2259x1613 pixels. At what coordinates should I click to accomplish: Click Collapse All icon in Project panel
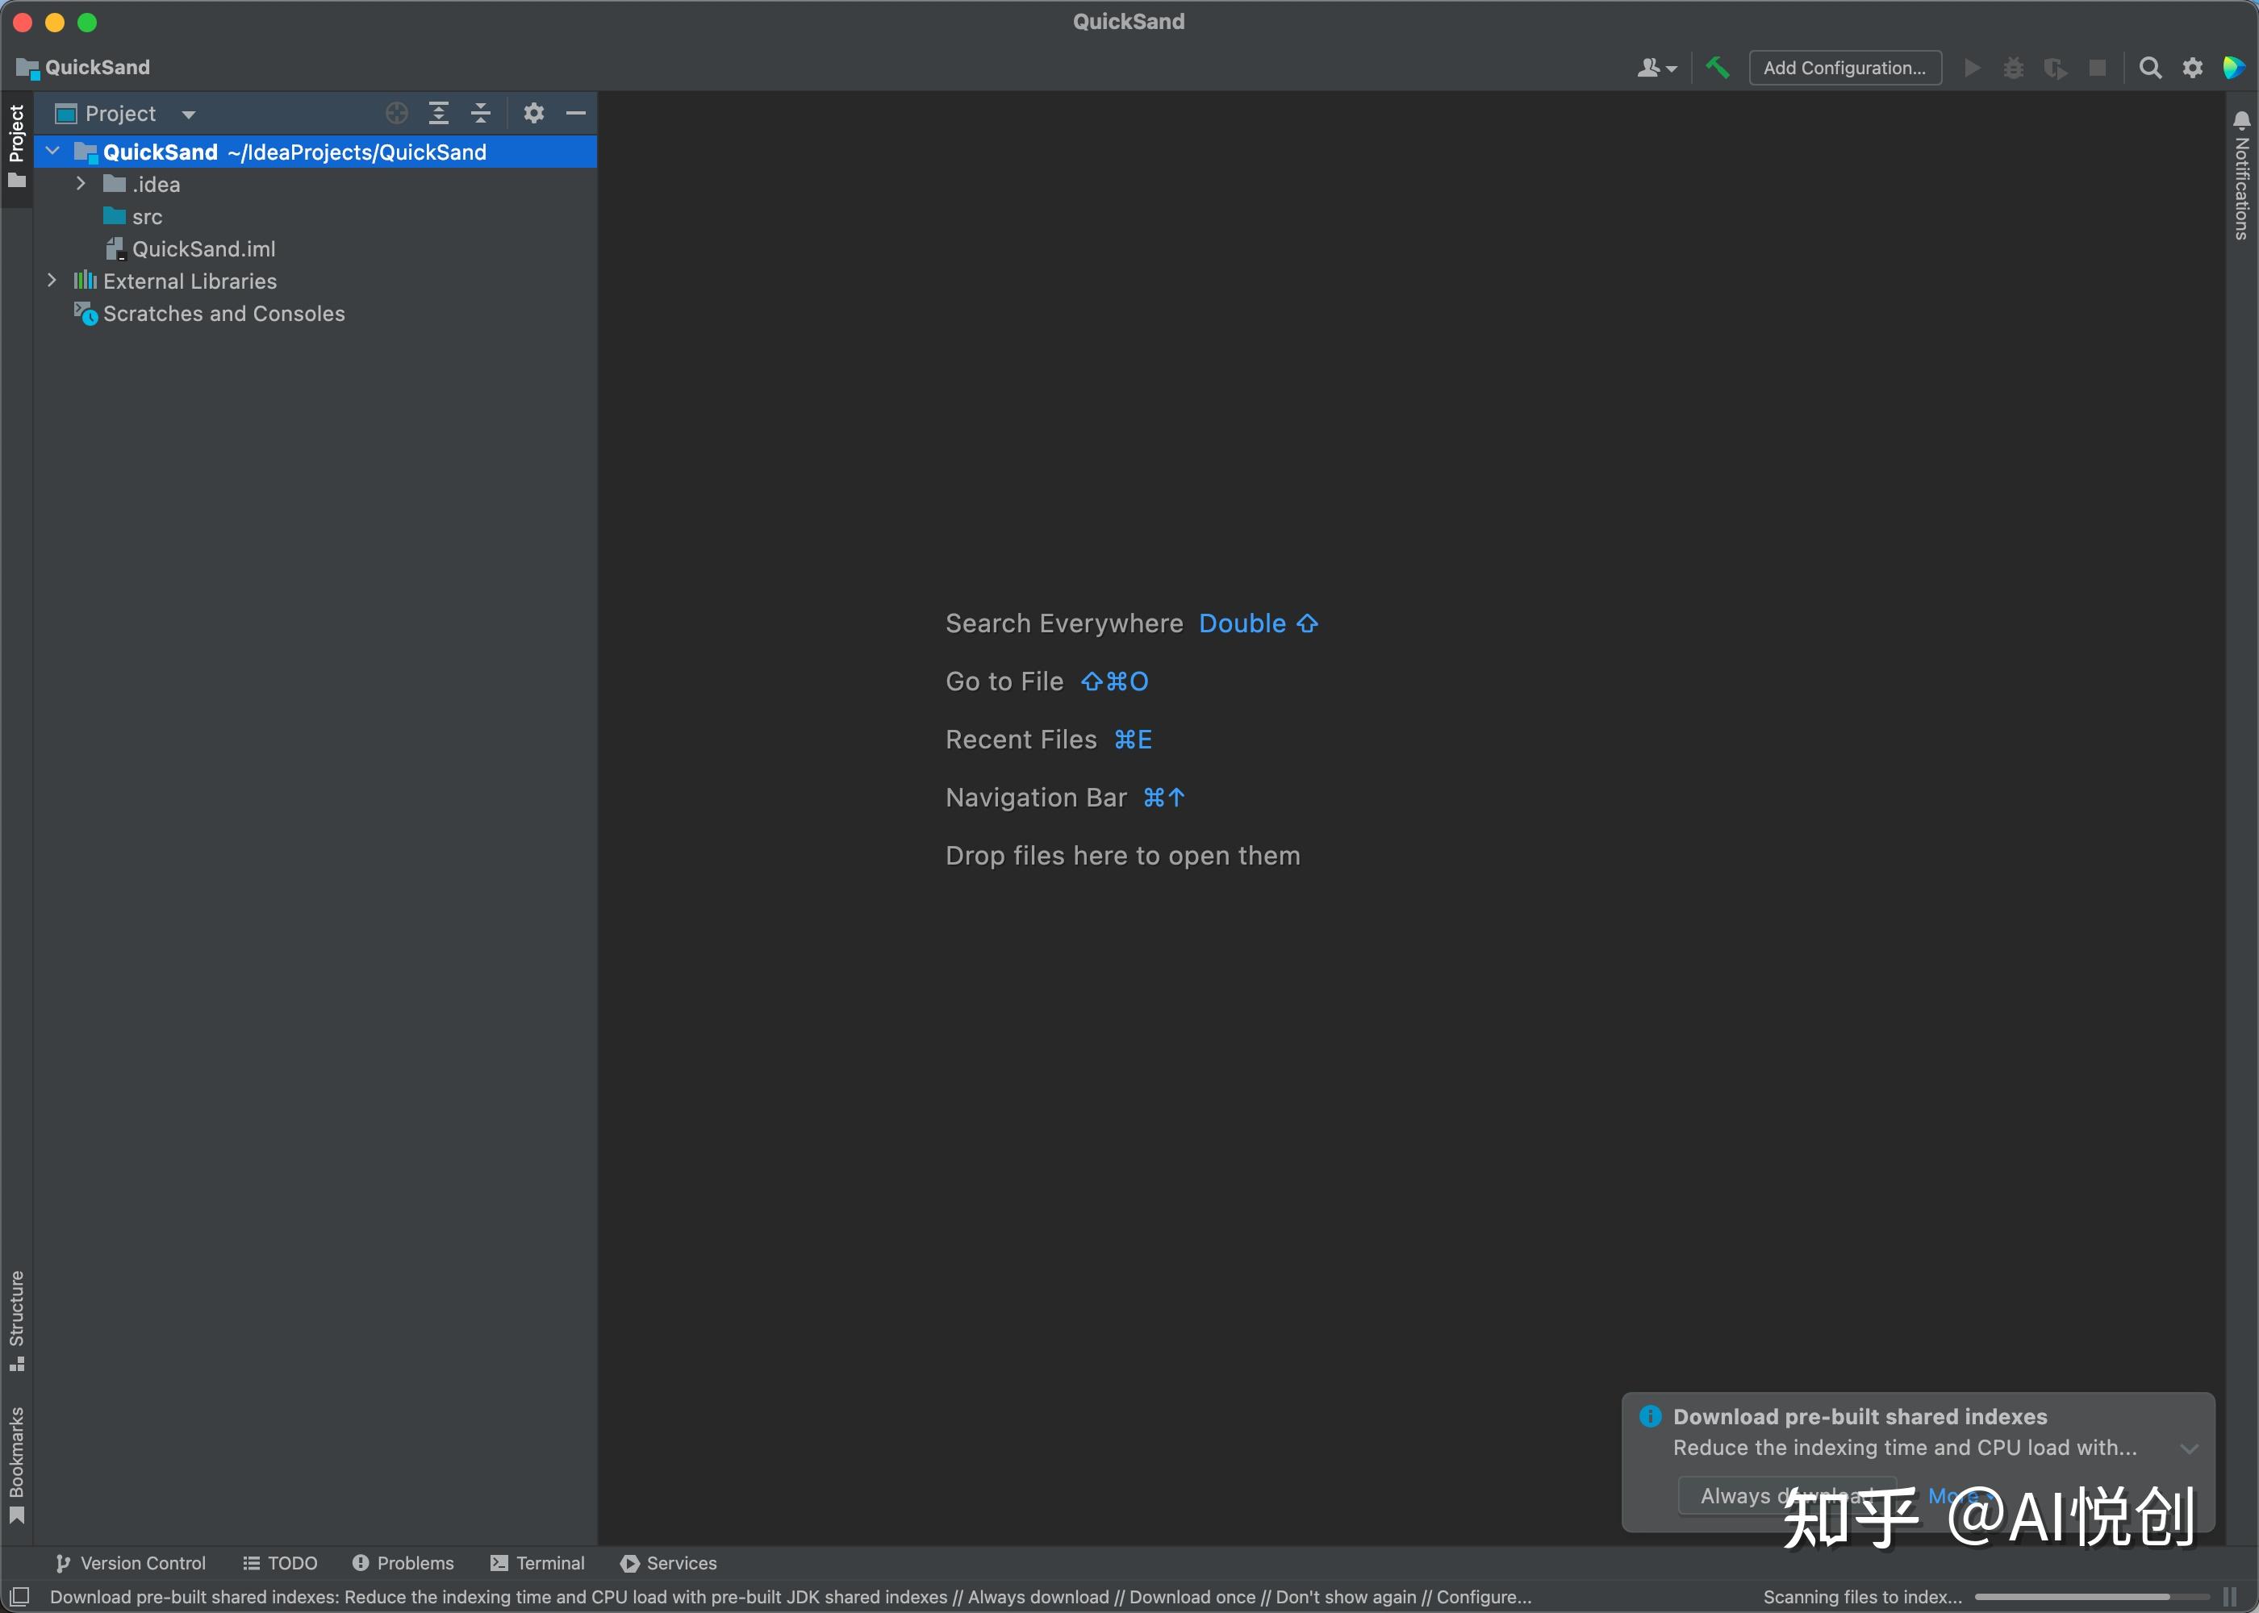click(481, 113)
